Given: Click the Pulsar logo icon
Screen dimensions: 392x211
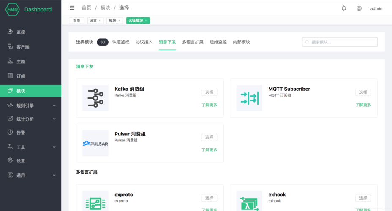Looking at the screenshot, I should 95,143.
